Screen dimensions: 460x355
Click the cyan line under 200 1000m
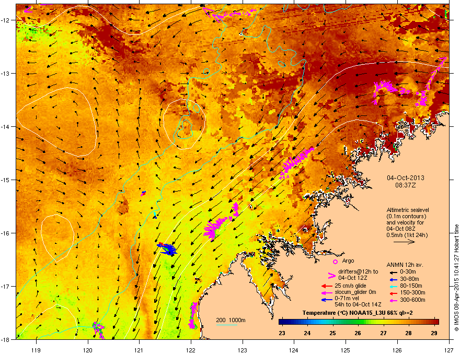pos(226,325)
